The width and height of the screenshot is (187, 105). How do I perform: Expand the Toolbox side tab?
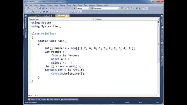click(x=25, y=34)
